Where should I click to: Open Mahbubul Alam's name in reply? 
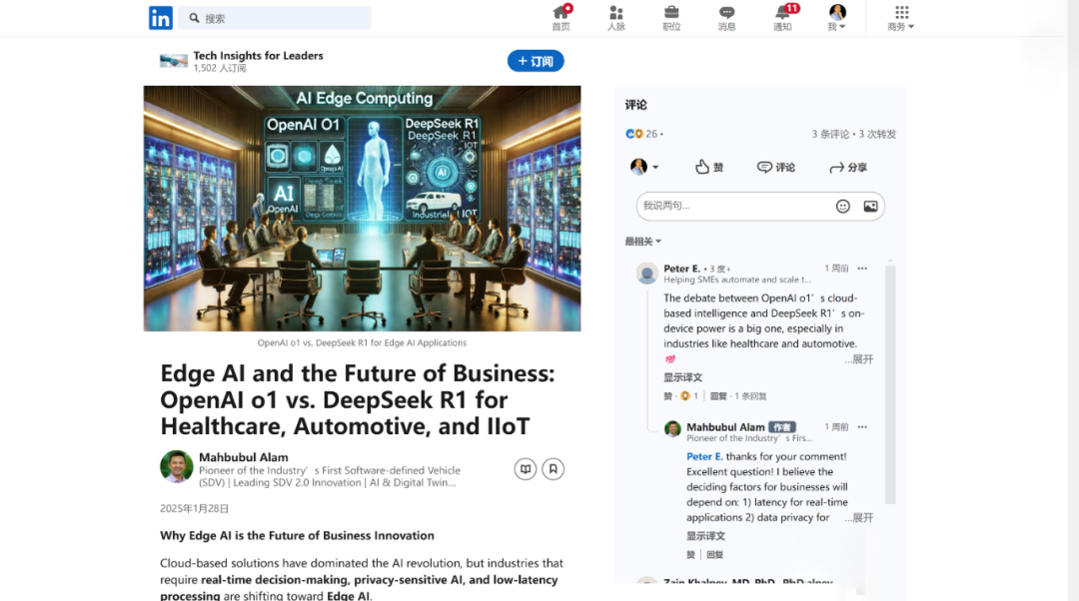(725, 427)
